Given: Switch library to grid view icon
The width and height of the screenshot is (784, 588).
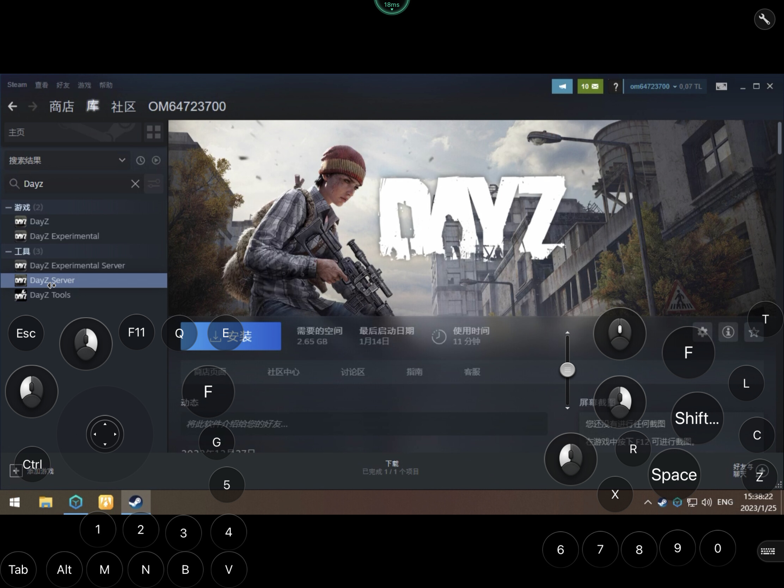Looking at the screenshot, I should [x=153, y=132].
